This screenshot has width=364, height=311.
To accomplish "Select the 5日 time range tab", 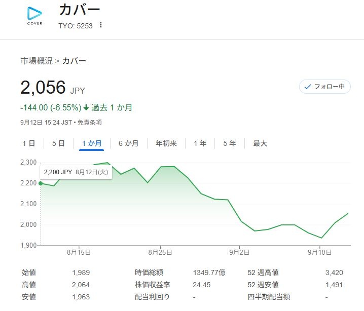I will pos(58,143).
